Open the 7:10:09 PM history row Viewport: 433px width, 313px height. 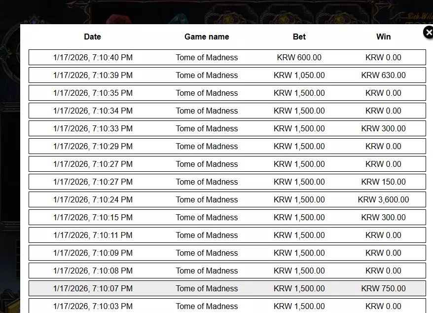tap(227, 253)
